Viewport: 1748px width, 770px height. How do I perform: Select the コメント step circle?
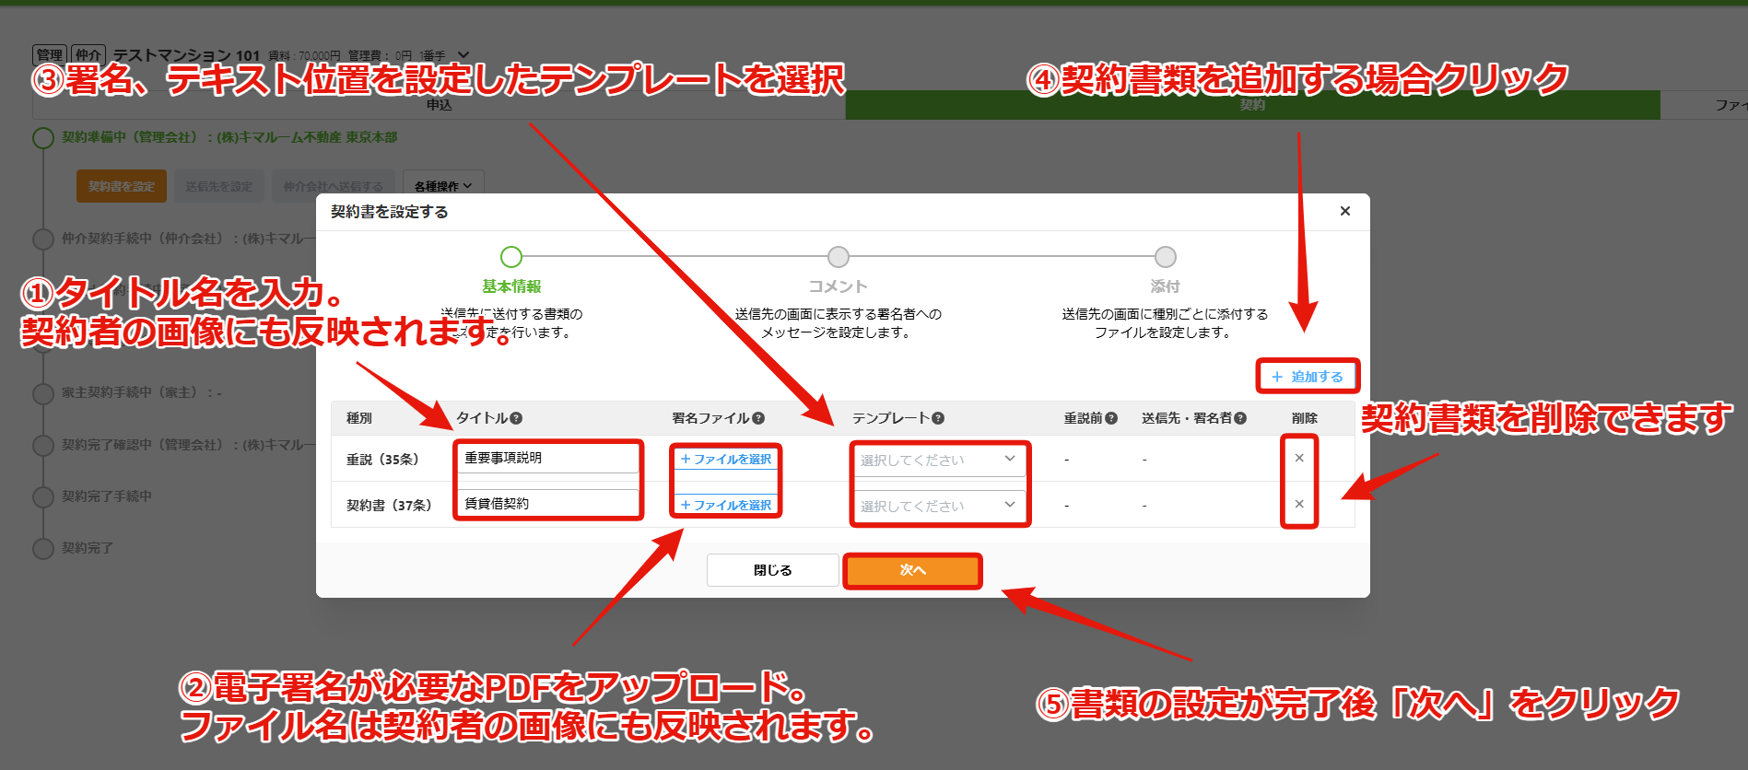(839, 256)
